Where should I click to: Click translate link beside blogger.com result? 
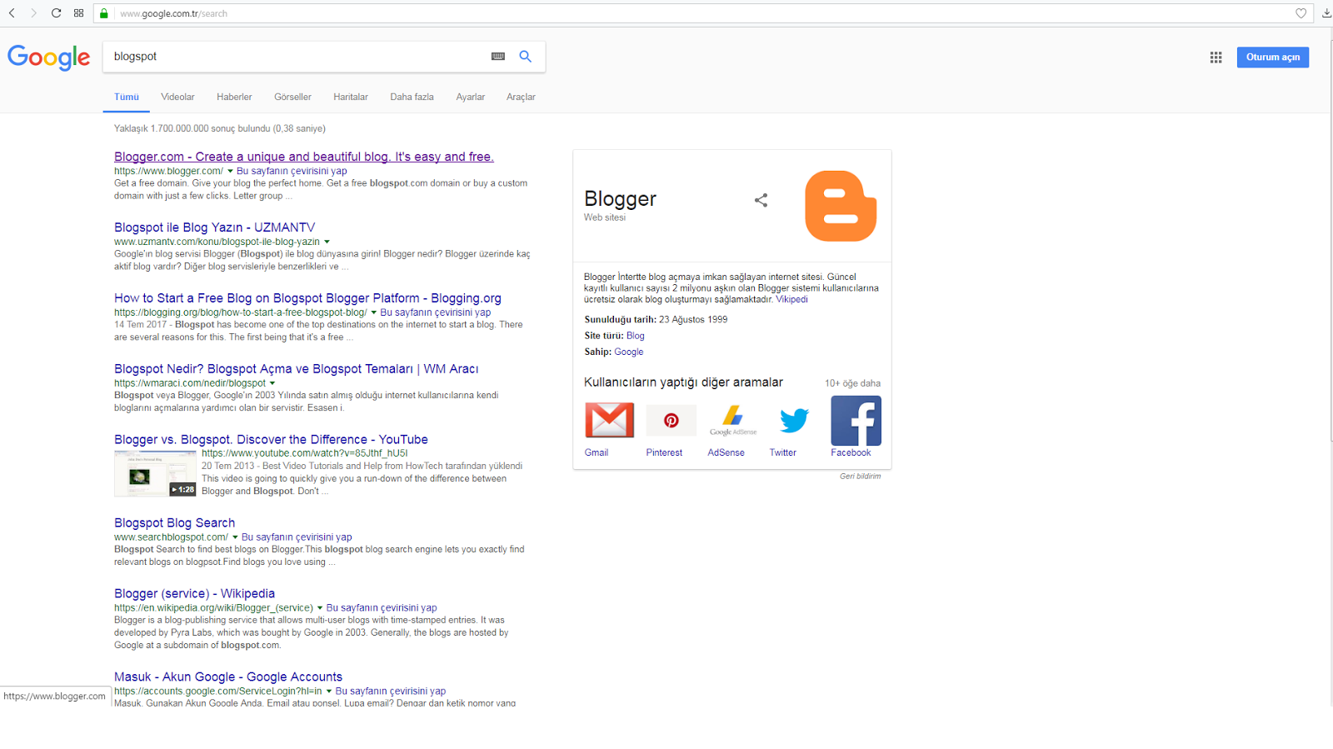(x=292, y=171)
